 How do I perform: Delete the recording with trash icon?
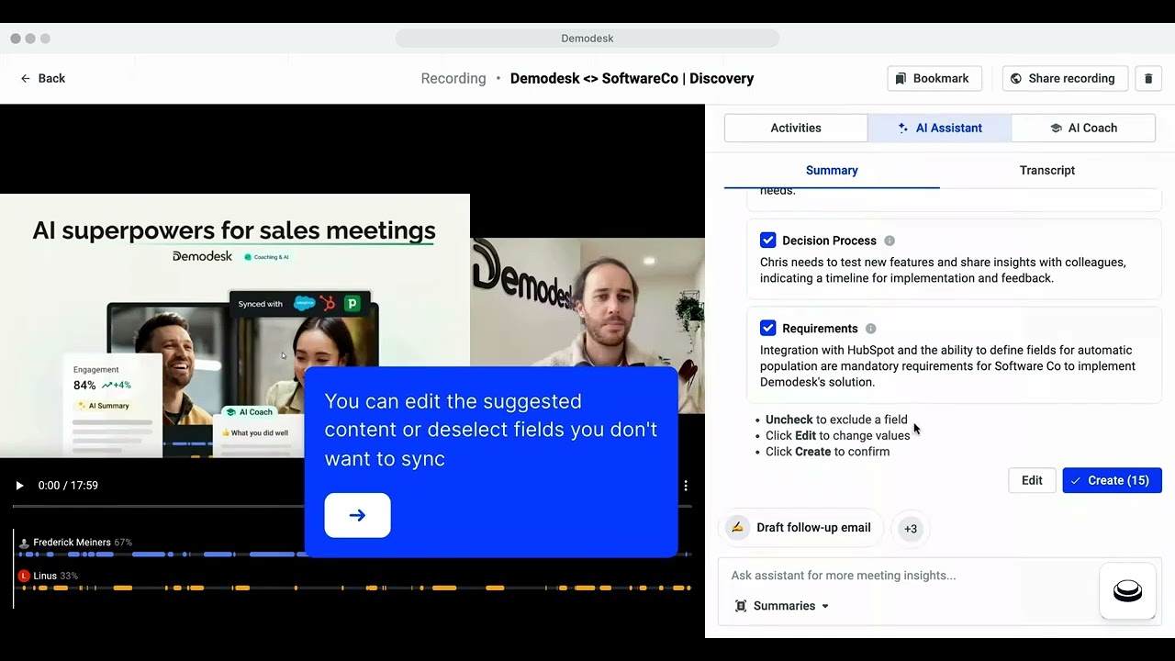1148,78
